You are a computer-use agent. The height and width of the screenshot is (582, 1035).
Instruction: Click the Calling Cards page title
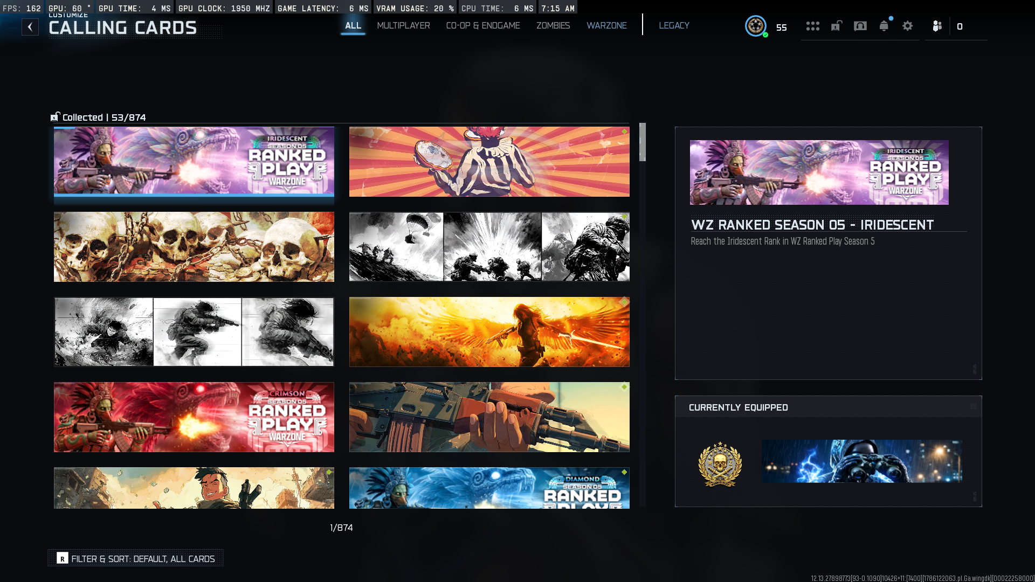click(123, 28)
